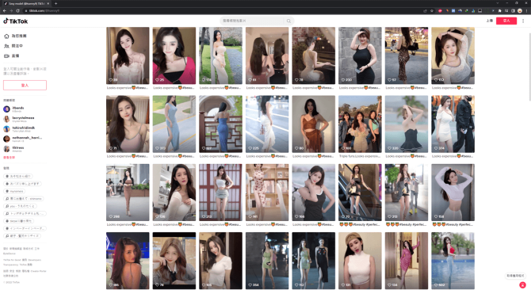Focus the TikTok search input field
Viewport: 531px width, 290px height.
tap(252, 21)
